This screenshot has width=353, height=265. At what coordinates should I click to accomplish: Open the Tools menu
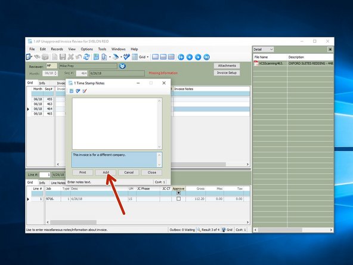click(x=102, y=49)
